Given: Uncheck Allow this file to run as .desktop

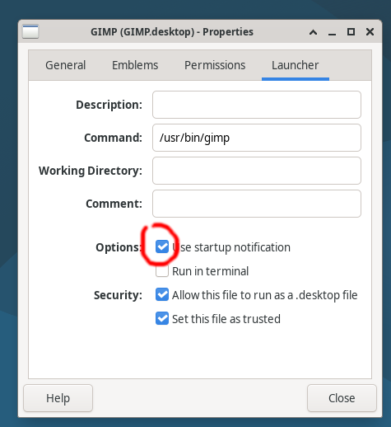Looking at the screenshot, I should 162,295.
